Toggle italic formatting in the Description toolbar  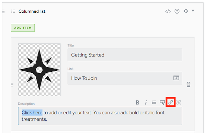point(146,102)
